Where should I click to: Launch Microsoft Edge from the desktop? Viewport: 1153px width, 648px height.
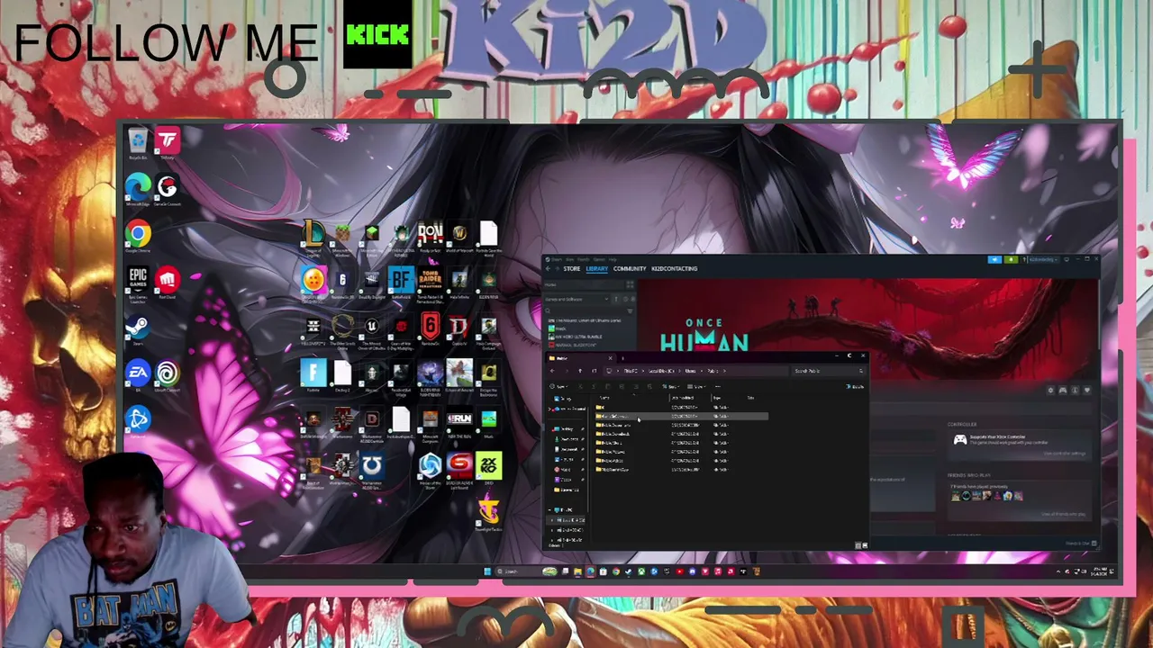point(138,189)
